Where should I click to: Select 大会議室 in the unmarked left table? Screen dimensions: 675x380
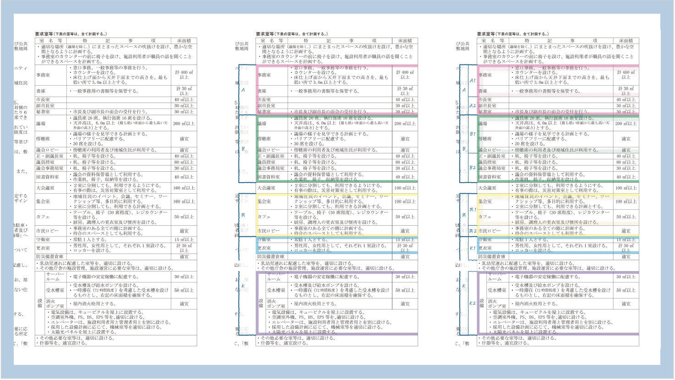(x=45, y=188)
